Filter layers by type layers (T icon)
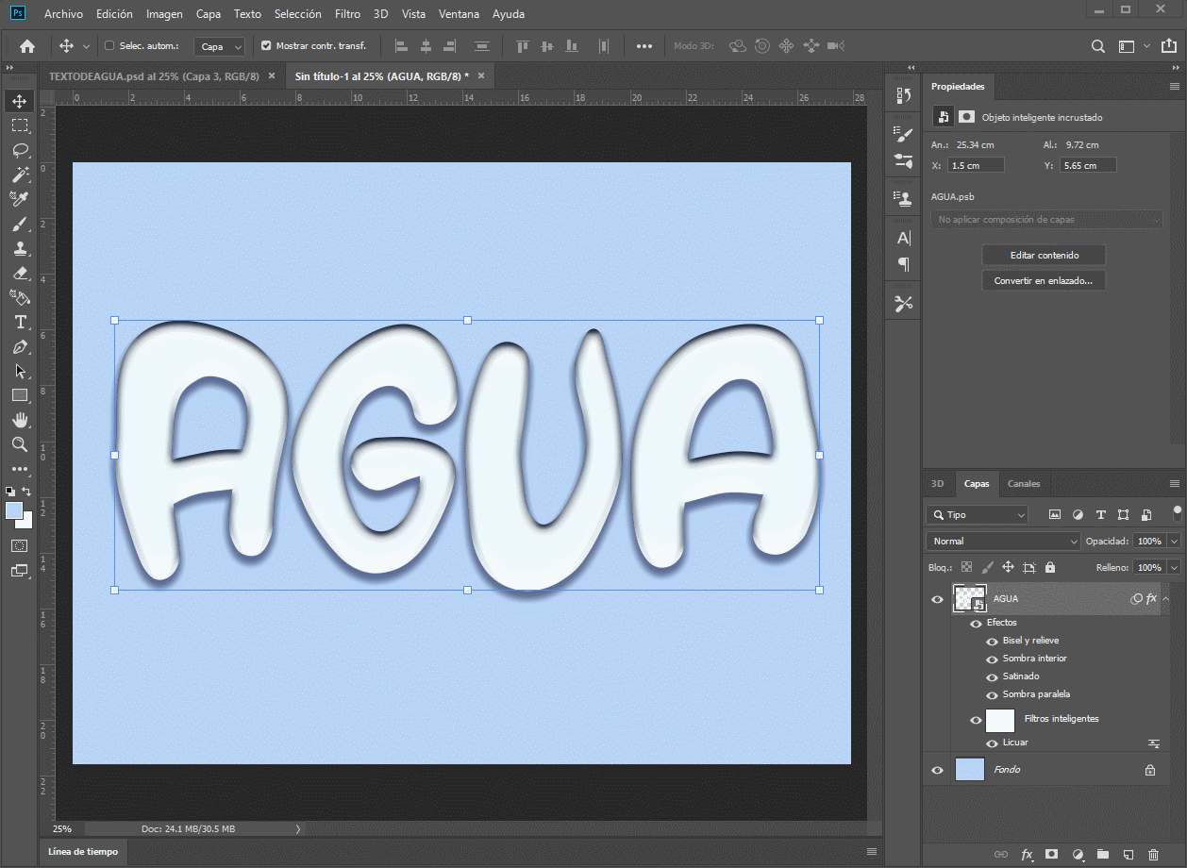1187x868 pixels. pyautogui.click(x=1101, y=515)
